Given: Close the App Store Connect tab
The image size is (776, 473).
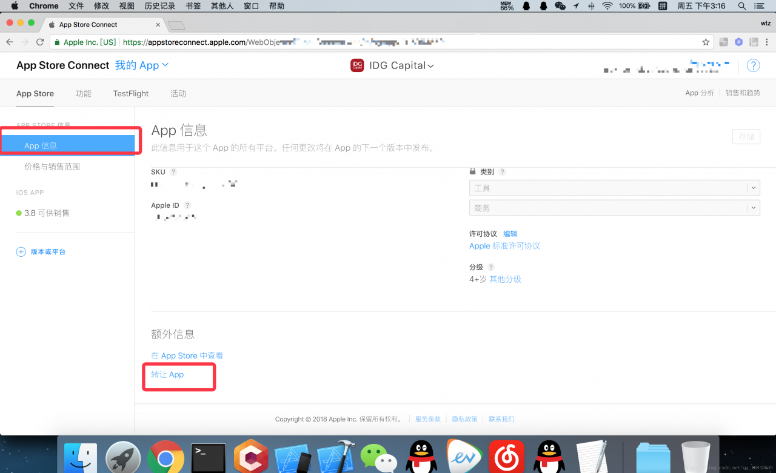Looking at the screenshot, I should point(158,25).
